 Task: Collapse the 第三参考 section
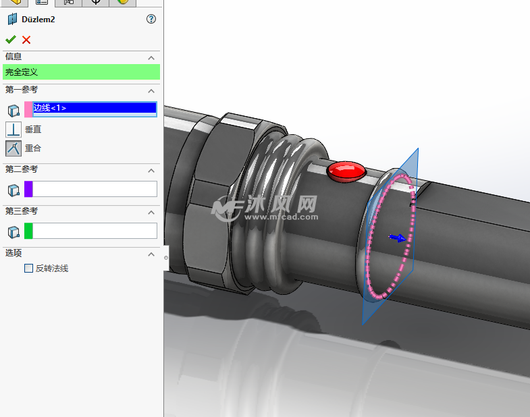click(x=151, y=213)
